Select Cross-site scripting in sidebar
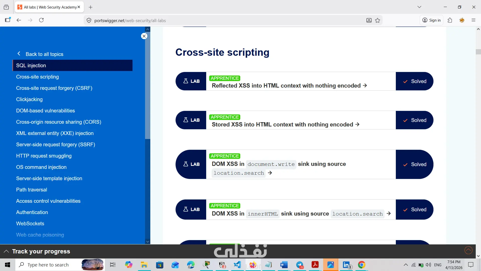The image size is (481, 271). click(x=38, y=77)
